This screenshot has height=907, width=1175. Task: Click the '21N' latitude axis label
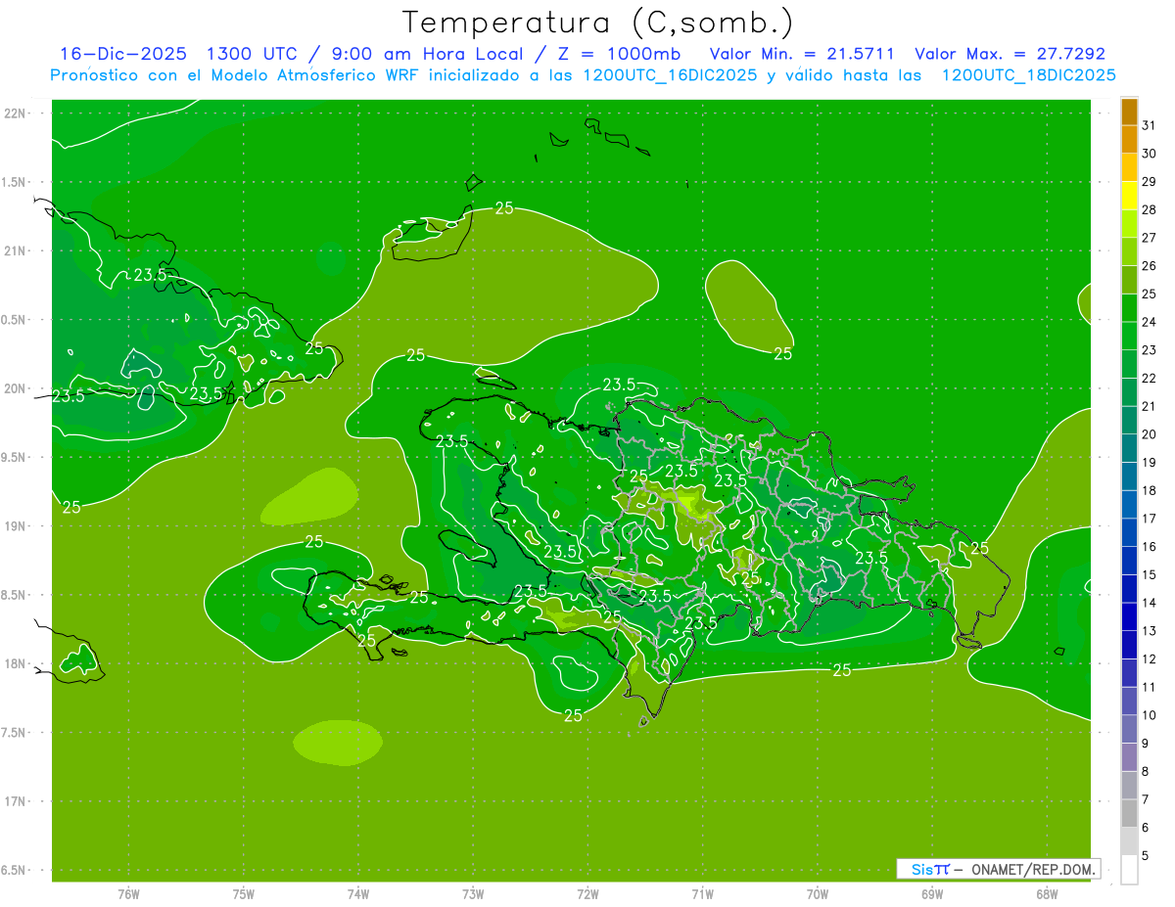pos(16,251)
